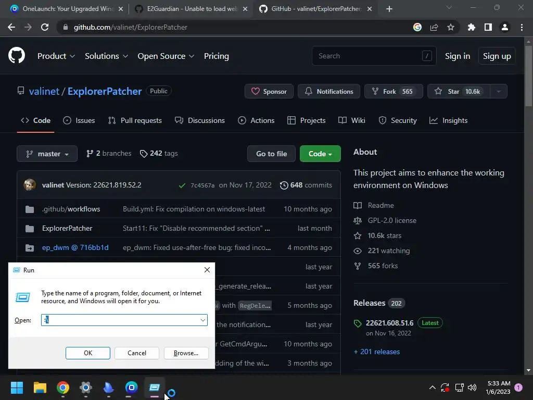
Task: Open the master branch dropdown
Action: click(x=47, y=154)
